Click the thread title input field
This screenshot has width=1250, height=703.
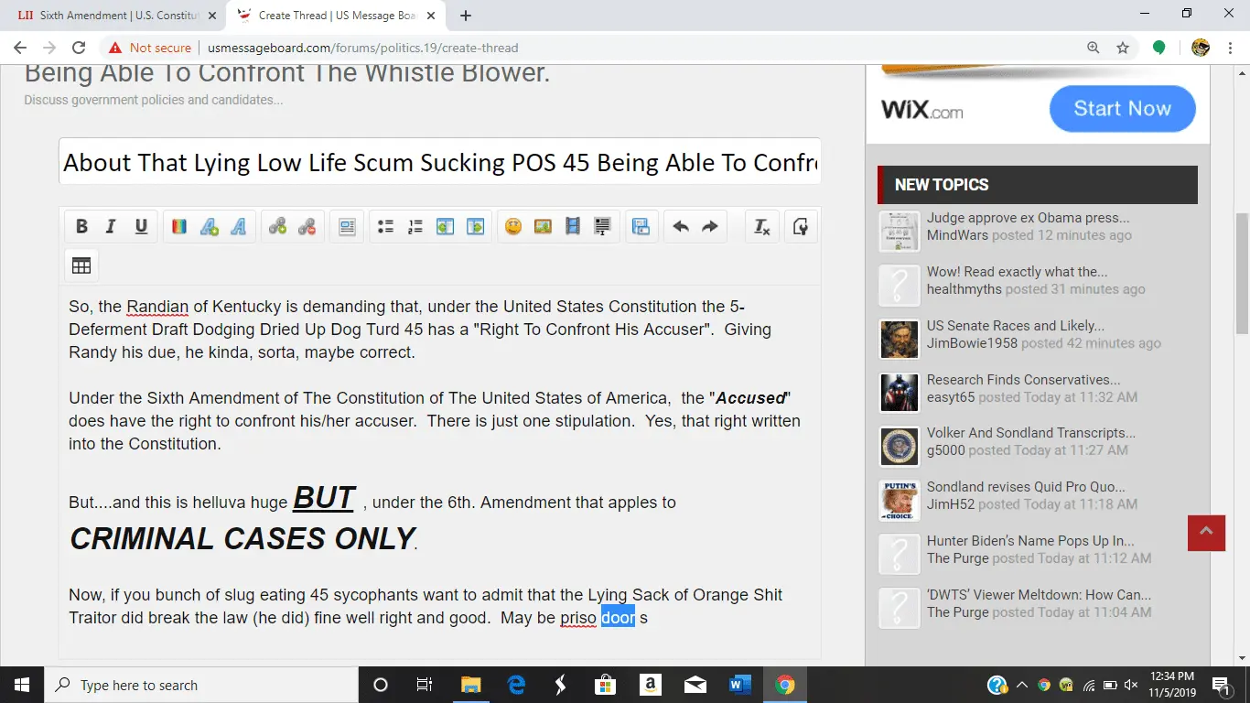pos(439,163)
